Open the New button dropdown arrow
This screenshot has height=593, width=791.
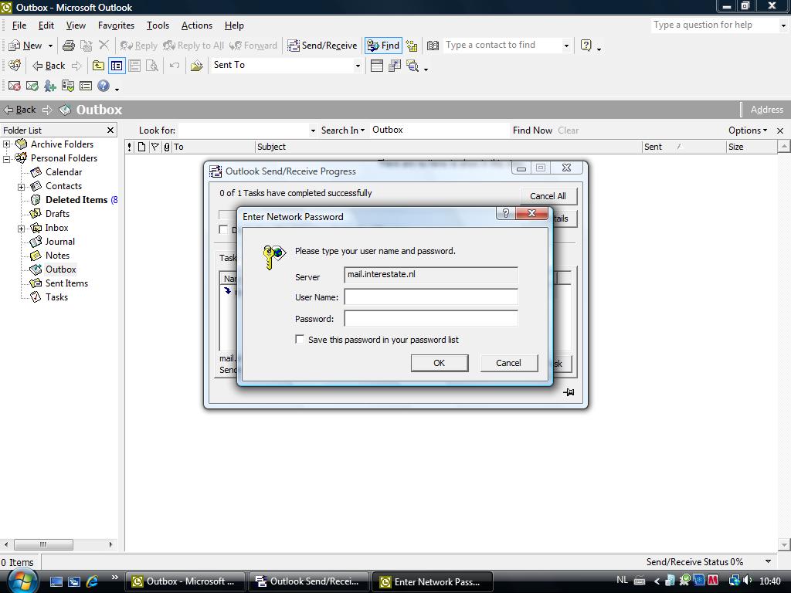pos(50,46)
